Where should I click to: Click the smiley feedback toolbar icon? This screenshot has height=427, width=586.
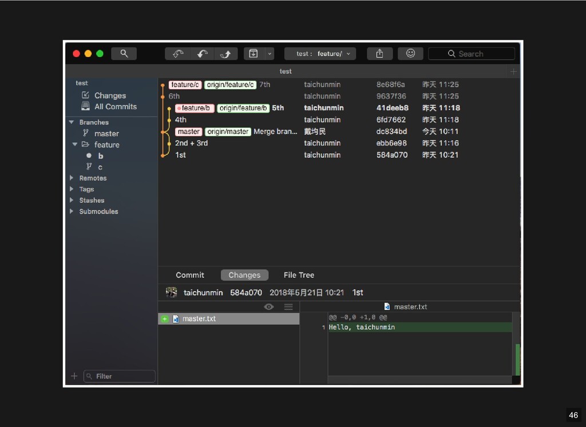(x=410, y=54)
